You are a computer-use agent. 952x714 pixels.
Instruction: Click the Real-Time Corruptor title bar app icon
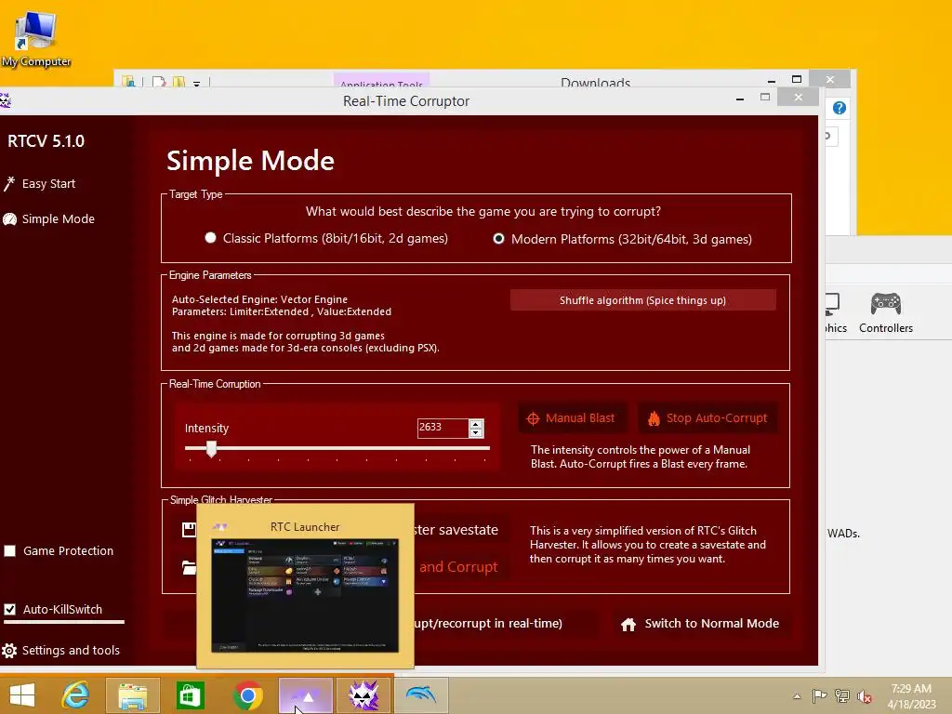tap(5, 100)
